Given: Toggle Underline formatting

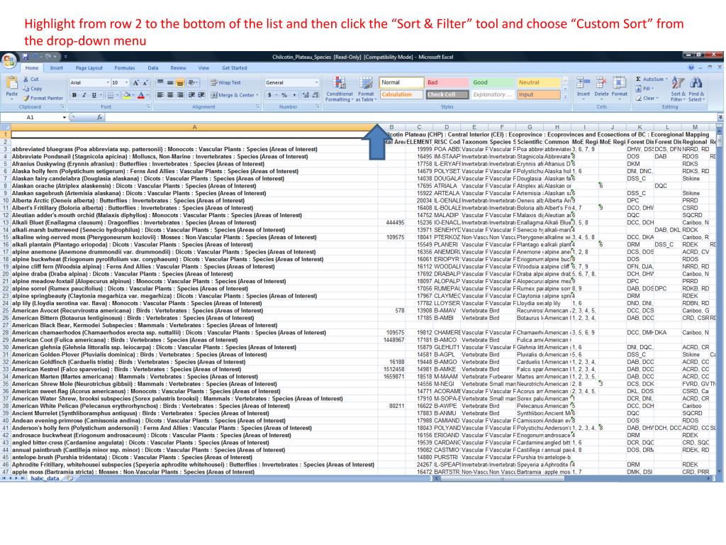Looking at the screenshot, I should 94,95.
